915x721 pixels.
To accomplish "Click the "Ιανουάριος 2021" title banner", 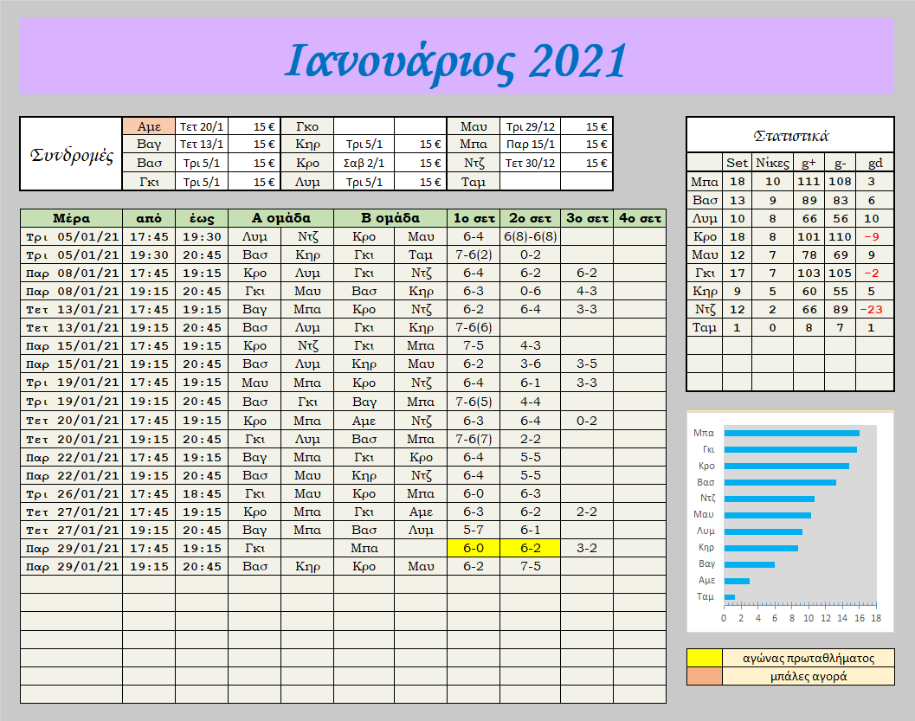I will [x=456, y=58].
